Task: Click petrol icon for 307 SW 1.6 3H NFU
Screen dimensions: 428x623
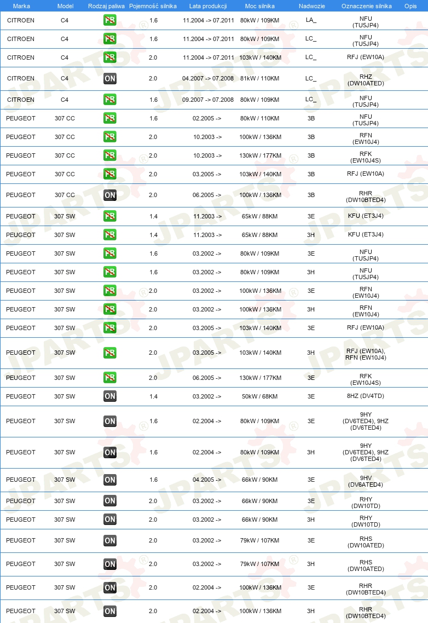Action: pos(109,273)
